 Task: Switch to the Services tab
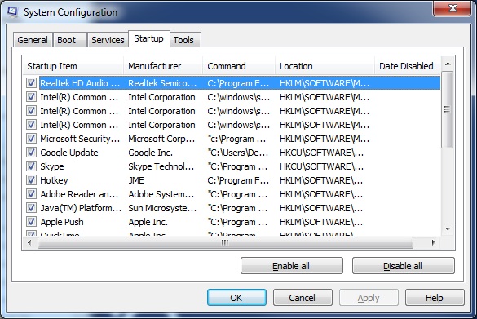(x=108, y=40)
